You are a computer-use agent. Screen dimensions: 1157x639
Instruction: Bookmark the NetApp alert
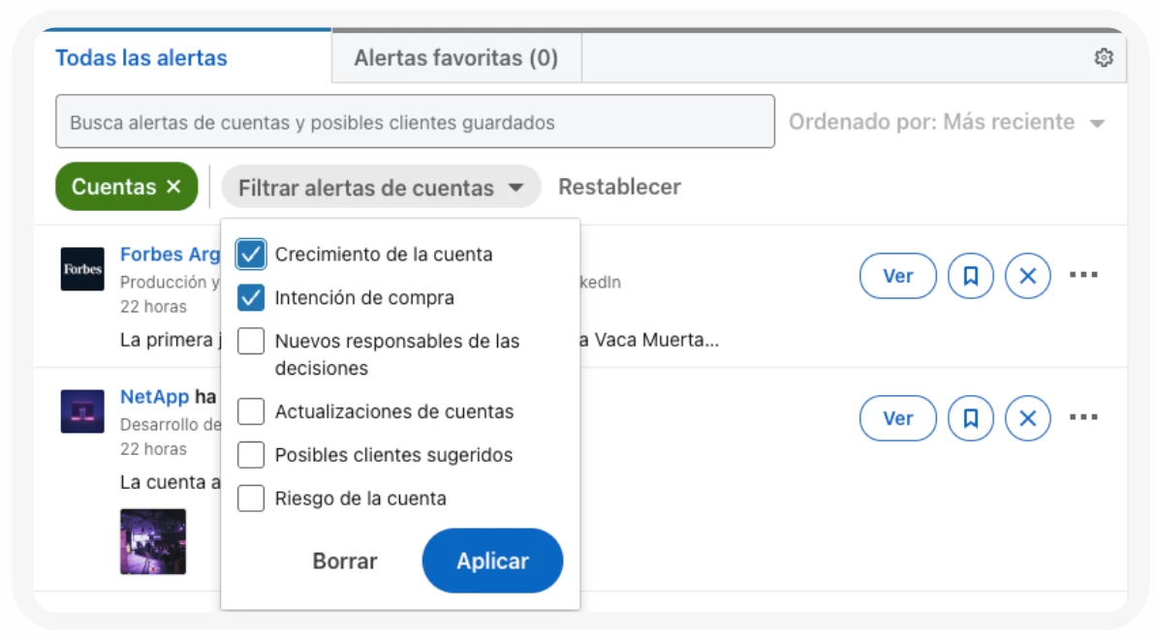(970, 418)
